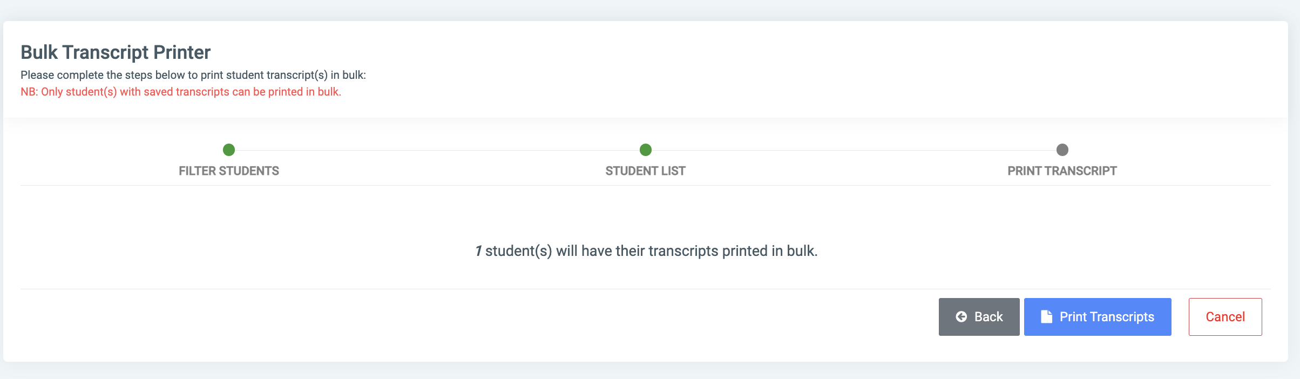Click the back arrow icon inside the Back button
This screenshot has width=1300, height=379.
962,317
